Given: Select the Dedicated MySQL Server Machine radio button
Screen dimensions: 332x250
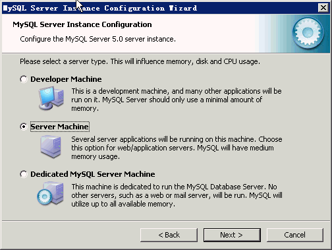Looking at the screenshot, I should coord(24,174).
